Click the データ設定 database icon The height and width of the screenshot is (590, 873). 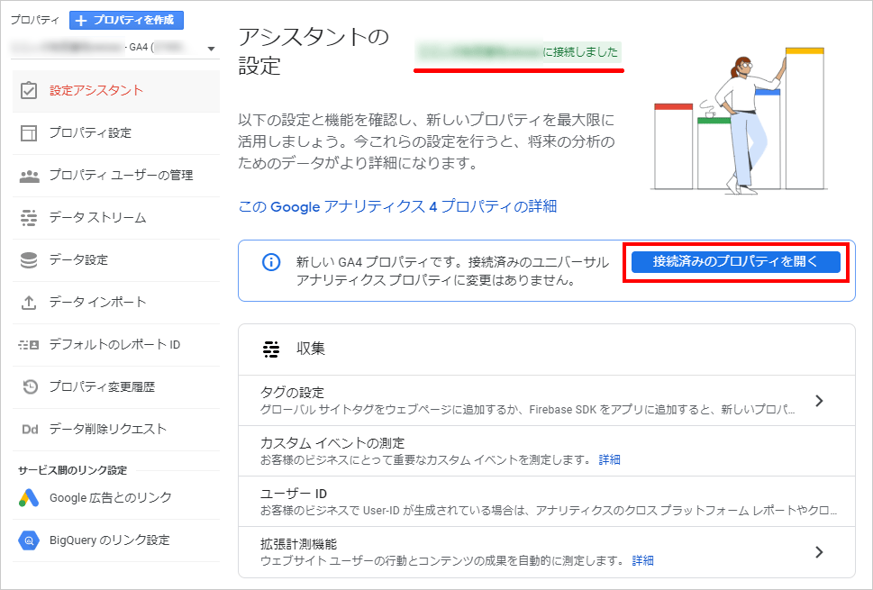tap(29, 260)
